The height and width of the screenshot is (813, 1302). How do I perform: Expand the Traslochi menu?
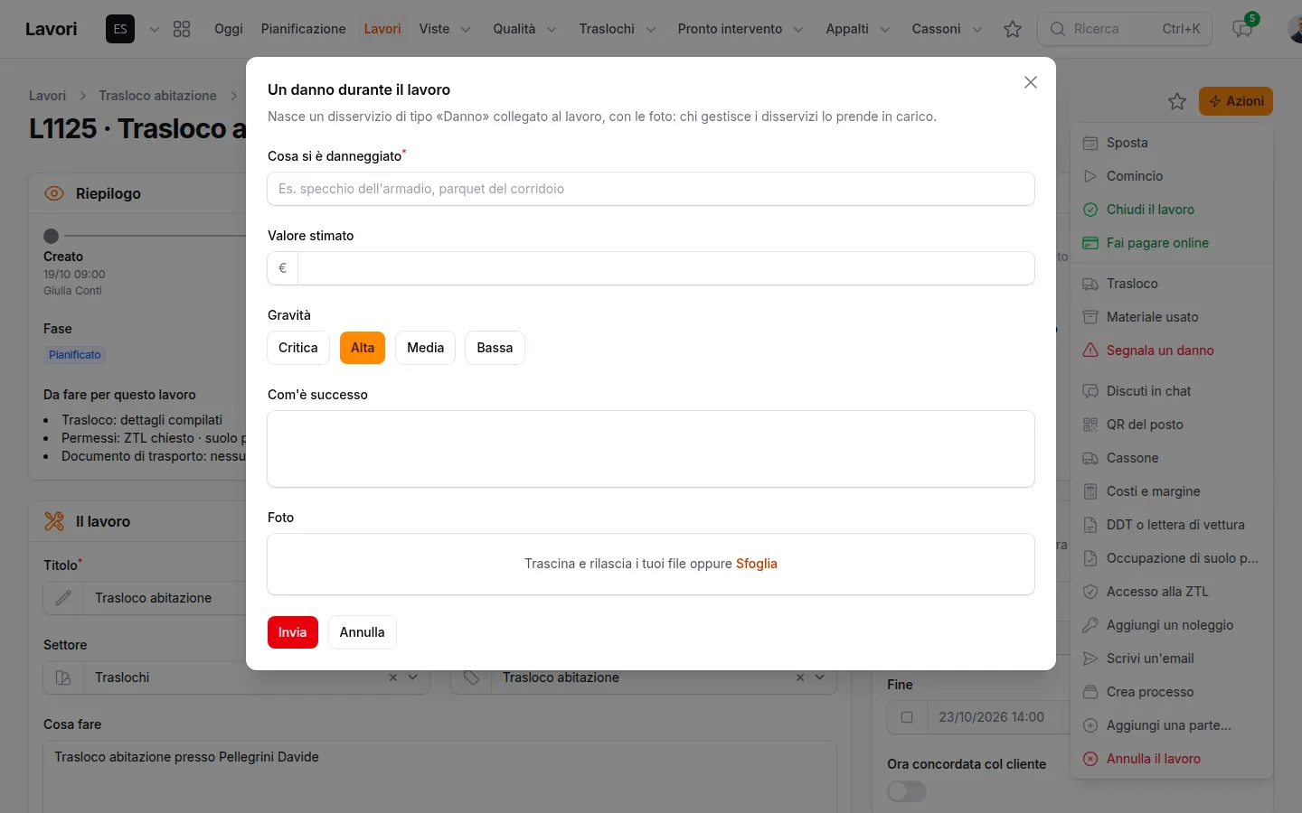click(618, 29)
